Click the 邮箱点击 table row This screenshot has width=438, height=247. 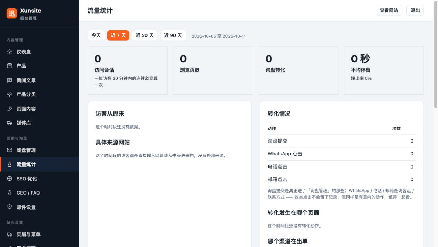tap(342, 180)
